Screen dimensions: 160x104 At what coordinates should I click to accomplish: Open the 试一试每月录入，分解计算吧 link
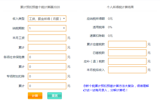pyautogui.click(x=106, y=90)
